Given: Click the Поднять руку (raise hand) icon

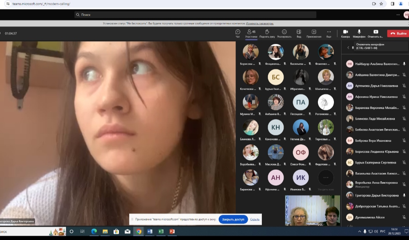Looking at the screenshot, I should coord(267,32).
